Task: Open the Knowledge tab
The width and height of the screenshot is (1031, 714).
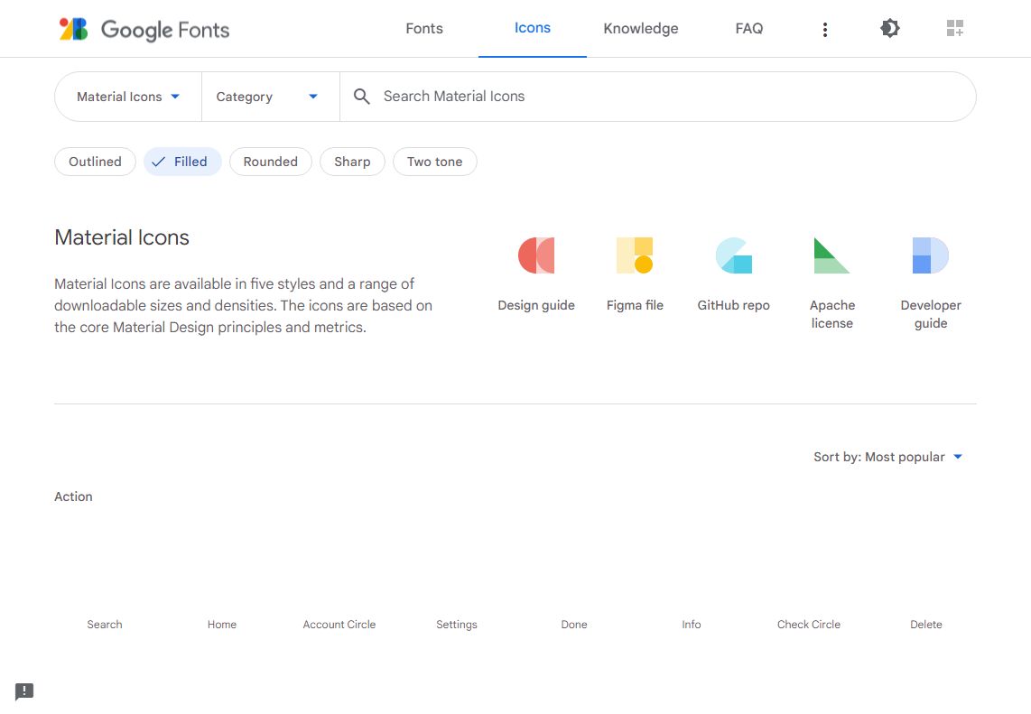Action: click(x=641, y=29)
